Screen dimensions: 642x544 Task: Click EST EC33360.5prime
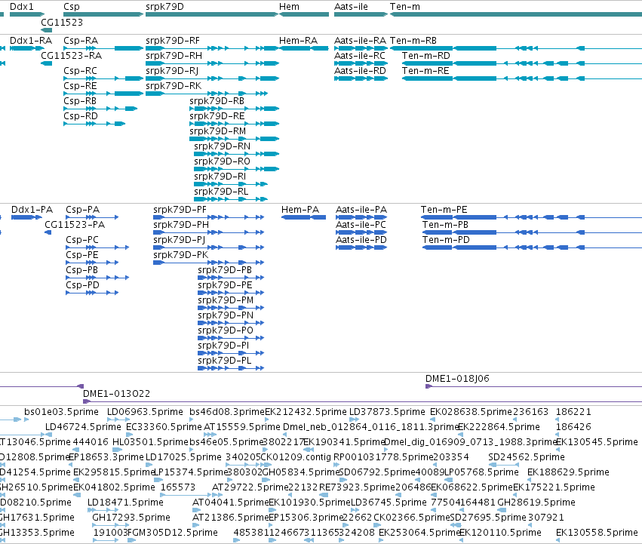(164, 427)
